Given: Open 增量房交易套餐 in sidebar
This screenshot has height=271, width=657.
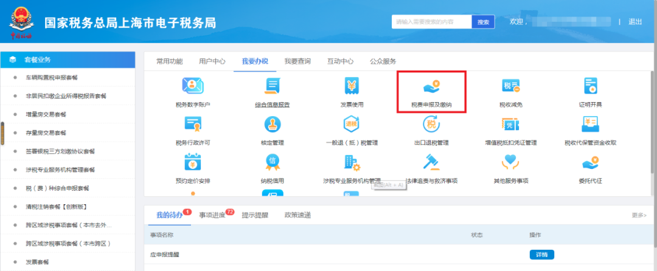Looking at the screenshot, I should click(x=46, y=115).
